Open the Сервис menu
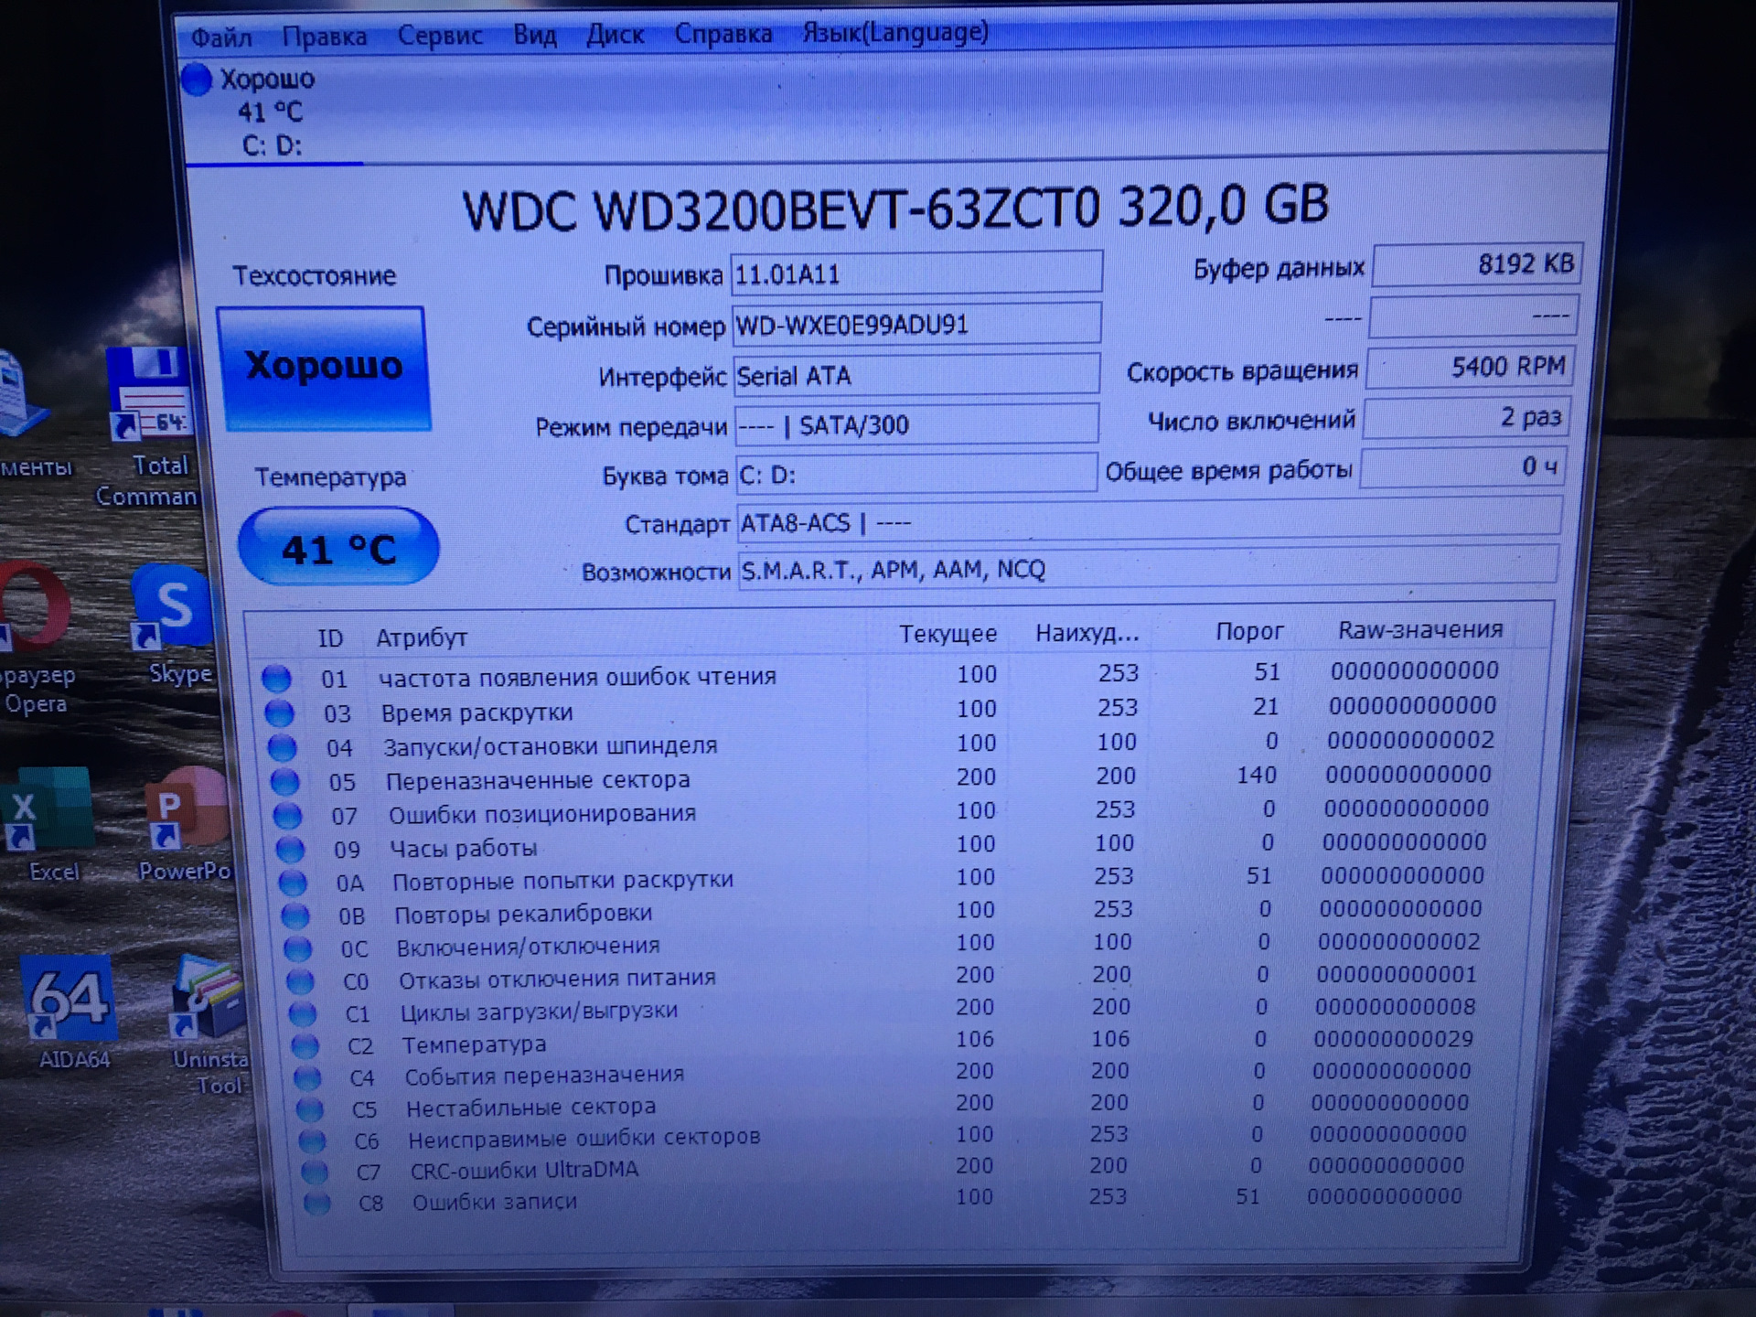The width and height of the screenshot is (1756, 1317). [x=440, y=36]
